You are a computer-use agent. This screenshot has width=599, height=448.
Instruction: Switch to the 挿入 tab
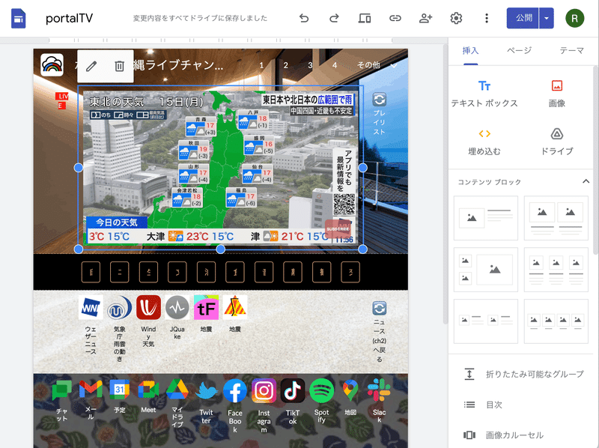pyautogui.click(x=470, y=50)
